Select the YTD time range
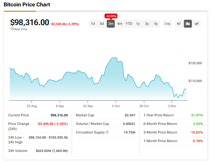 pos(129,24)
